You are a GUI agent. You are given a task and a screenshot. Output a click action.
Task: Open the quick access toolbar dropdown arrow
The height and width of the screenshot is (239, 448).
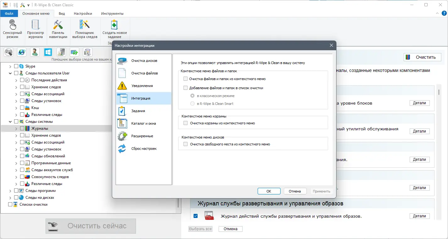click(x=28, y=5)
